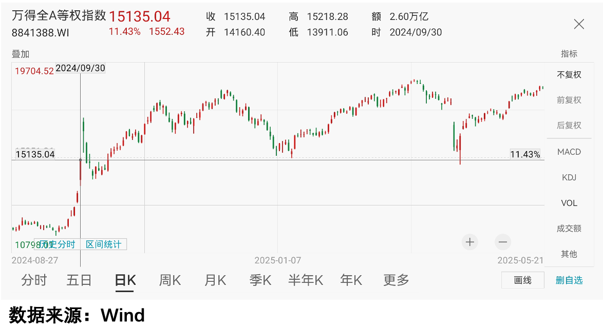Click 叠加 to overlay another index
Image resolution: width=603 pixels, height=329 pixels.
(x=21, y=54)
